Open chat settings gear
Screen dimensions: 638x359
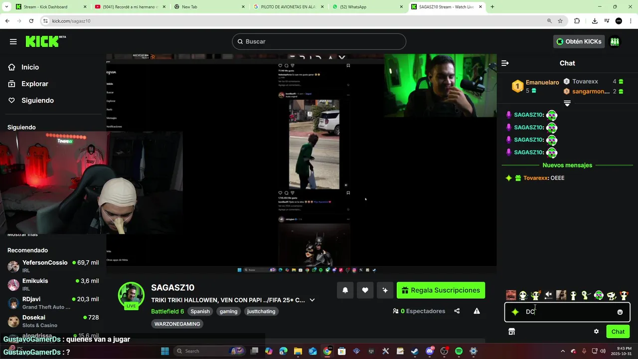596,332
